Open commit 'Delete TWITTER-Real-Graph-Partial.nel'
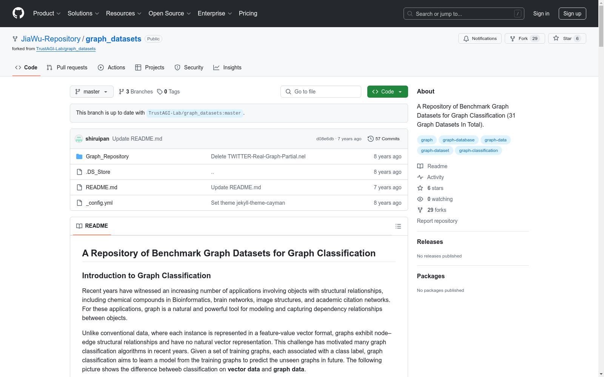 click(258, 156)
